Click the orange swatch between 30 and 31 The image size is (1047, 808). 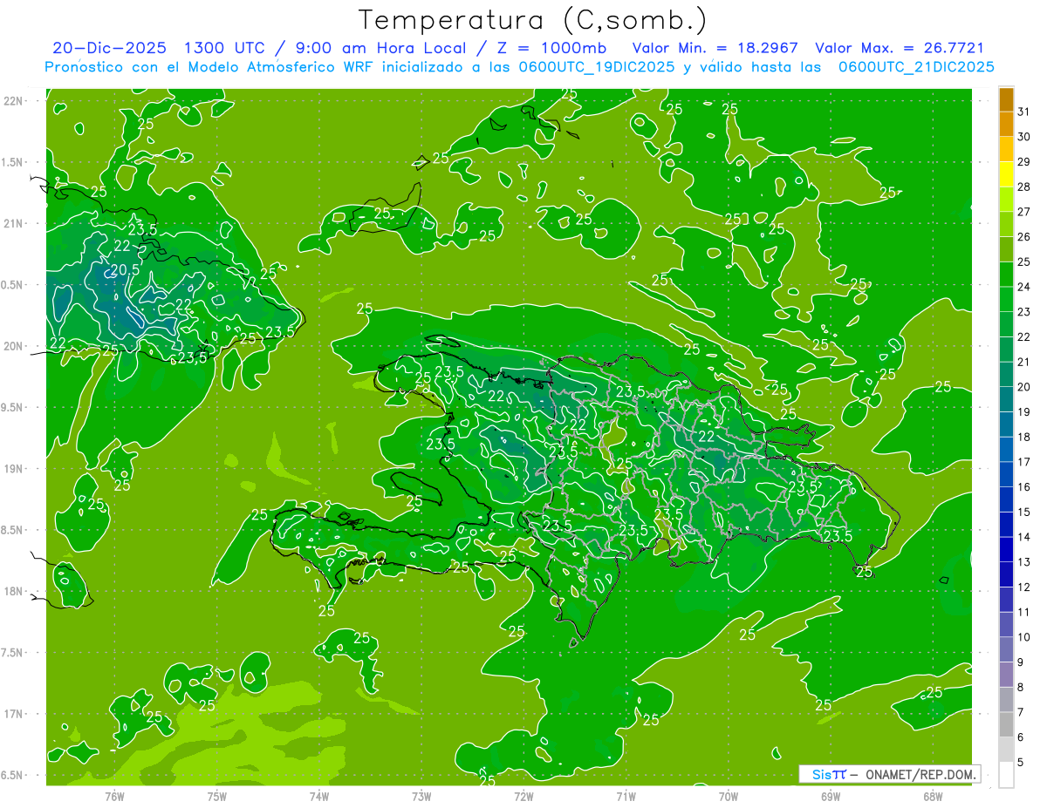pyautogui.click(x=1006, y=125)
